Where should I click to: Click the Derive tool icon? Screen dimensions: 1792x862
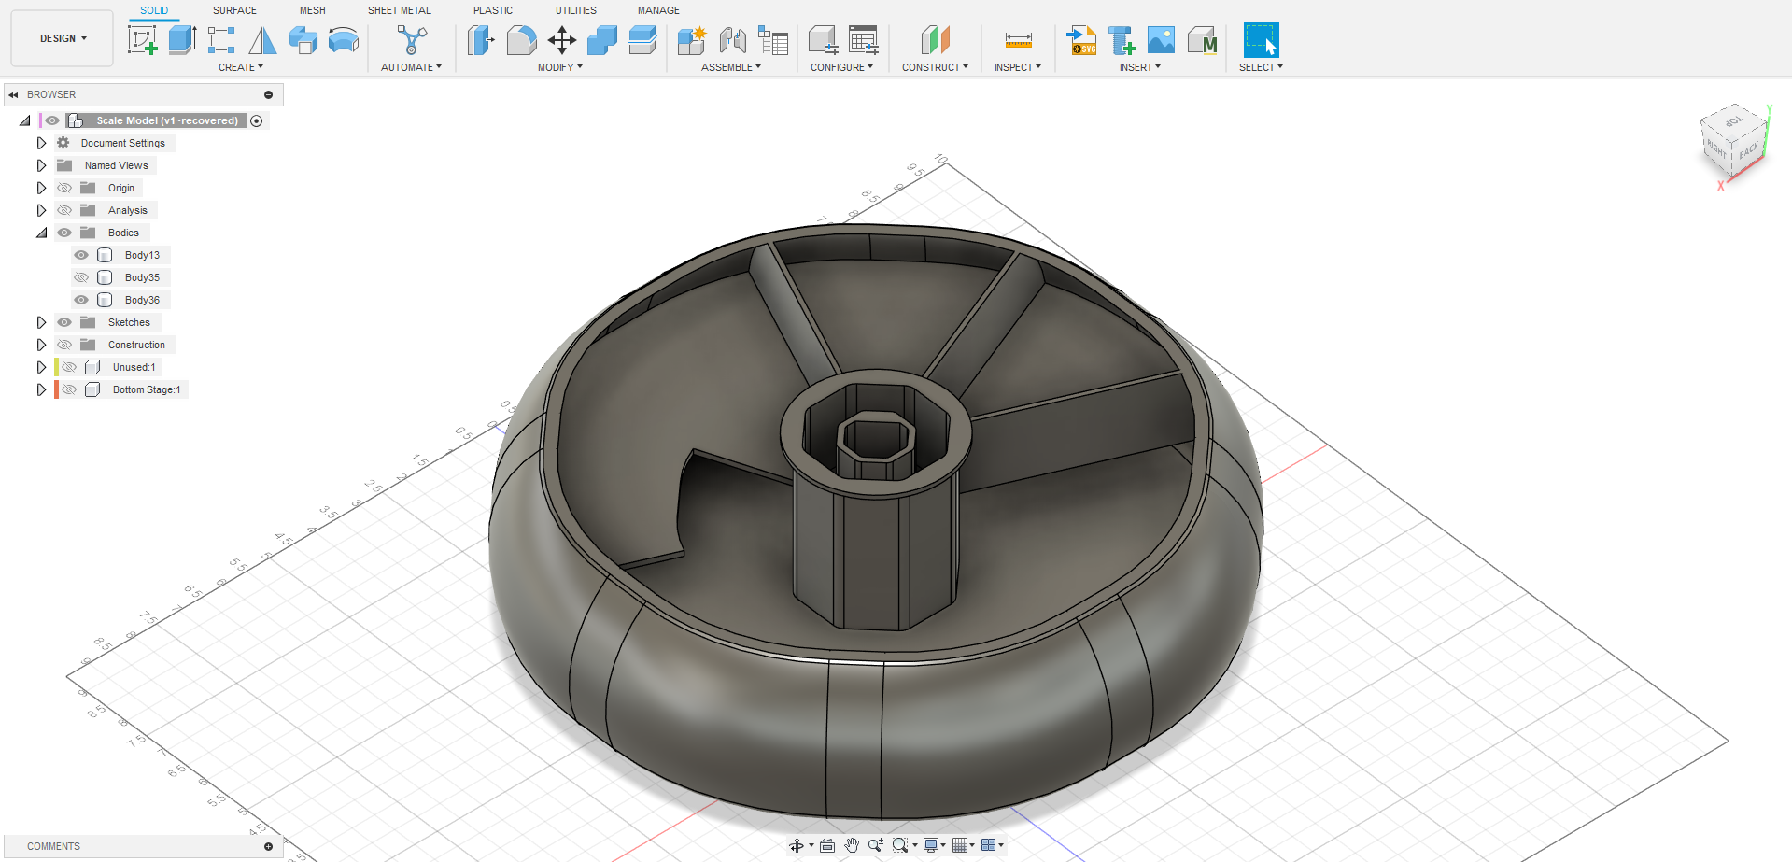303,40
